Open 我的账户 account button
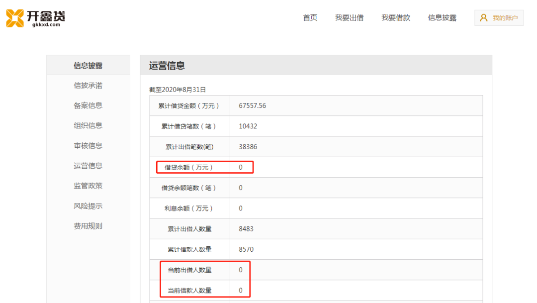This screenshot has width=537, height=303. (x=499, y=18)
